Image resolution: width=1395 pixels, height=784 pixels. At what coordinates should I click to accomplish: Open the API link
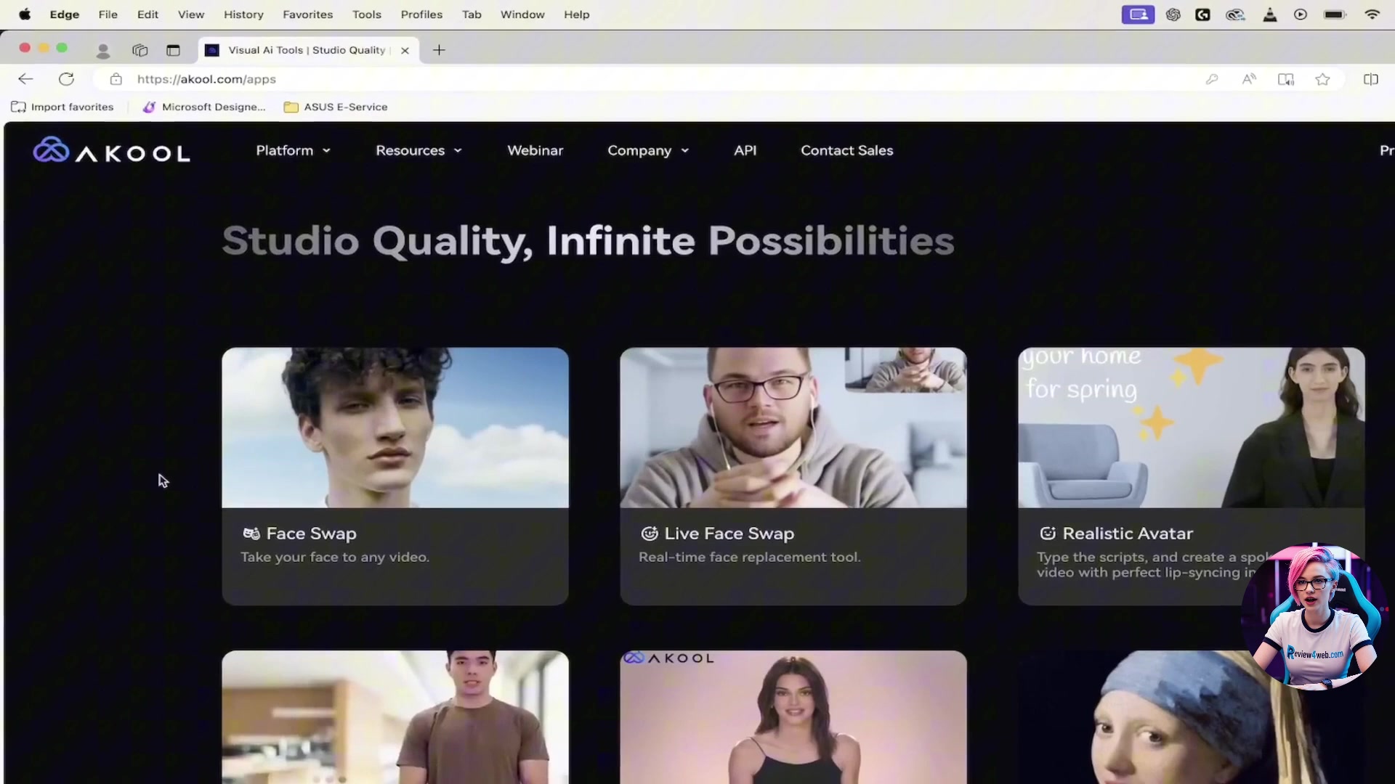[745, 150]
